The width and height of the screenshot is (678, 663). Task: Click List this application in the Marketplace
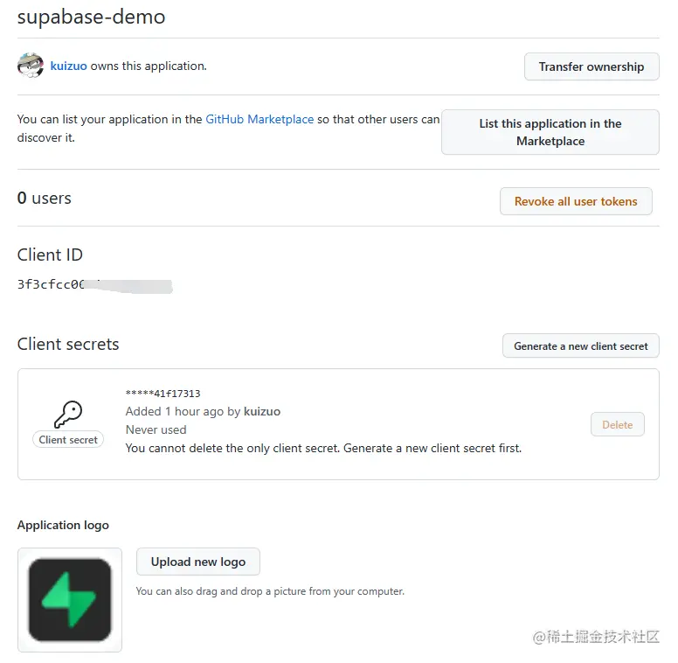550,132
